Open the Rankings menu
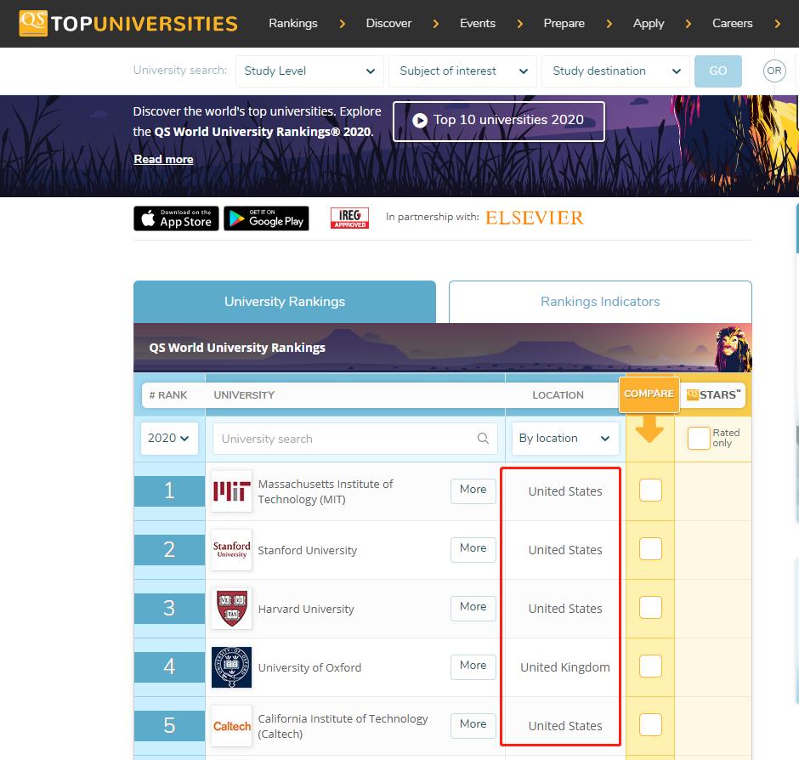 click(293, 24)
